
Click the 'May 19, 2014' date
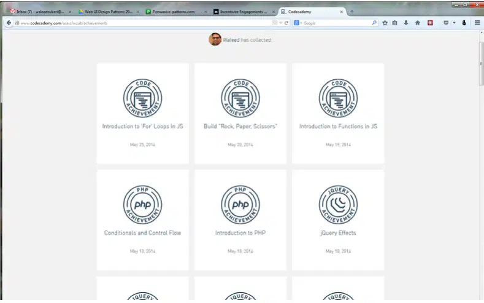338,144
